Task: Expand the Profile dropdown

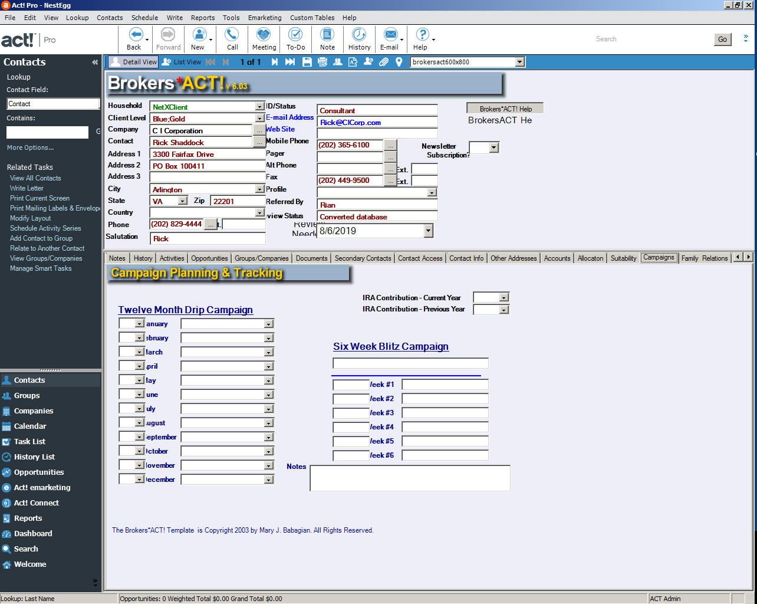Action: pyautogui.click(x=432, y=192)
